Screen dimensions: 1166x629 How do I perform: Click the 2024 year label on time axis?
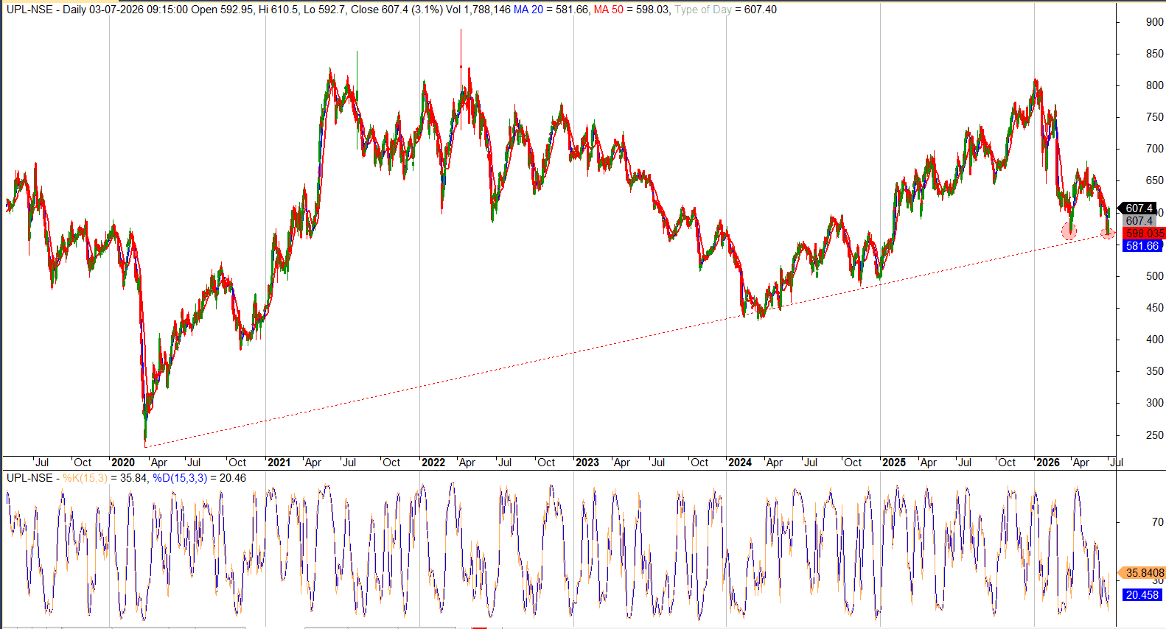tap(740, 463)
